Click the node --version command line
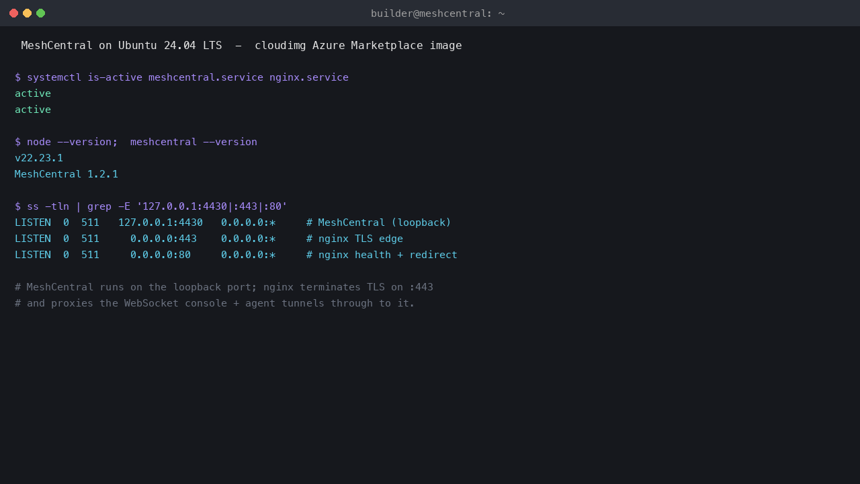The height and width of the screenshot is (484, 860). 136,142
